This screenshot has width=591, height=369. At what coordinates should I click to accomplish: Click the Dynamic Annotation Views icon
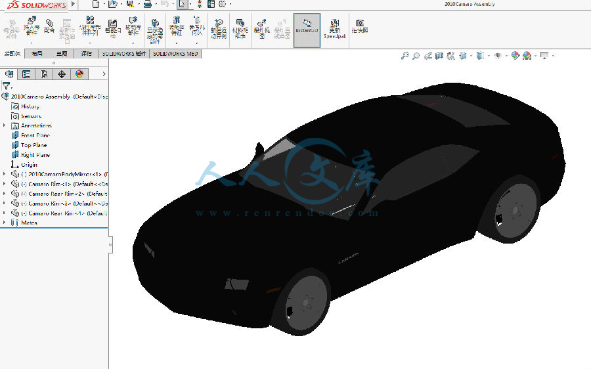pyautogui.click(x=450, y=56)
